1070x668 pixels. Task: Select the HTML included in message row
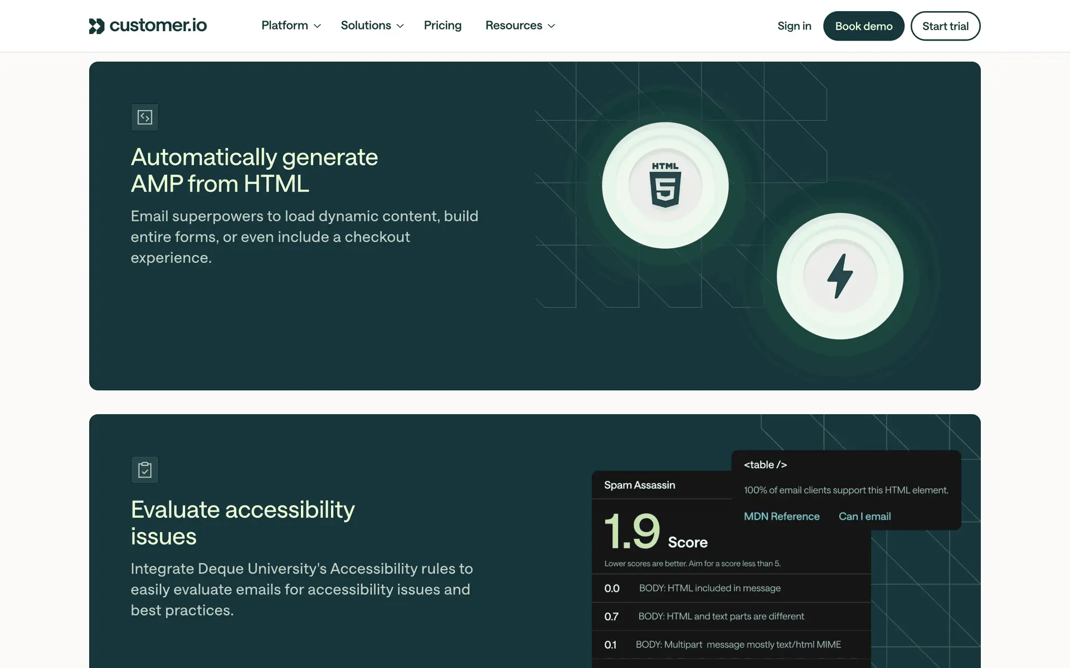[709, 588]
